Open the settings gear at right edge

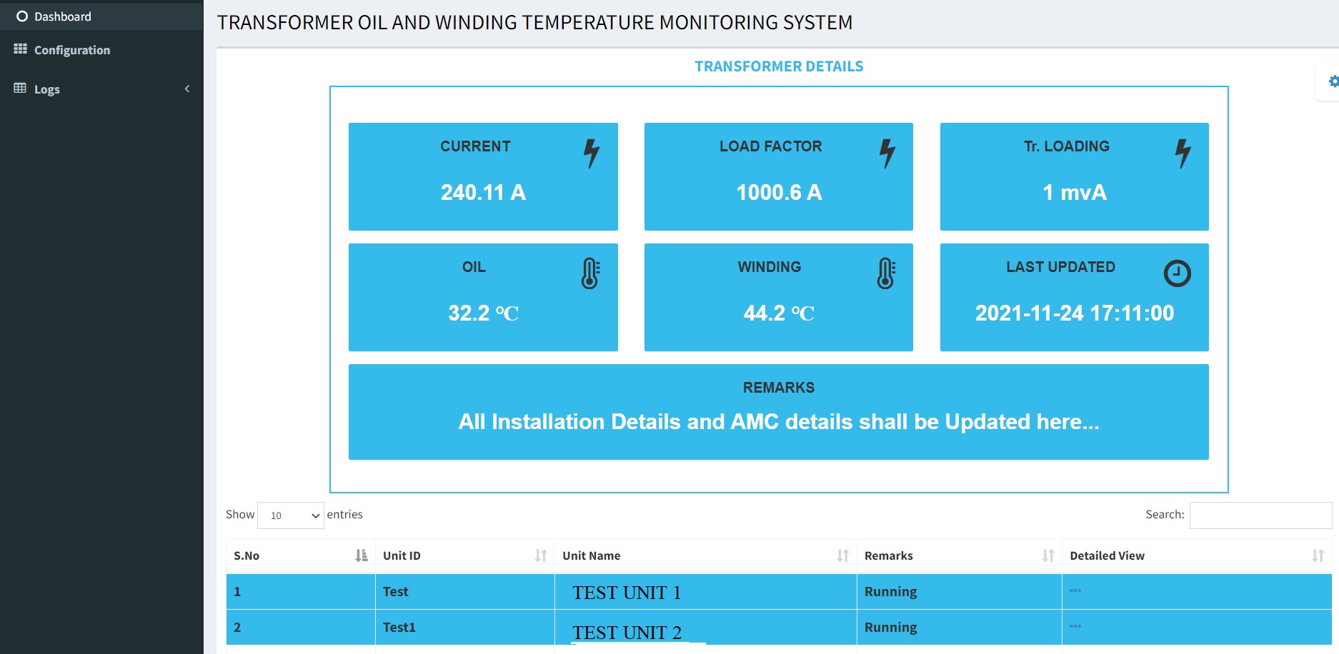1333,81
